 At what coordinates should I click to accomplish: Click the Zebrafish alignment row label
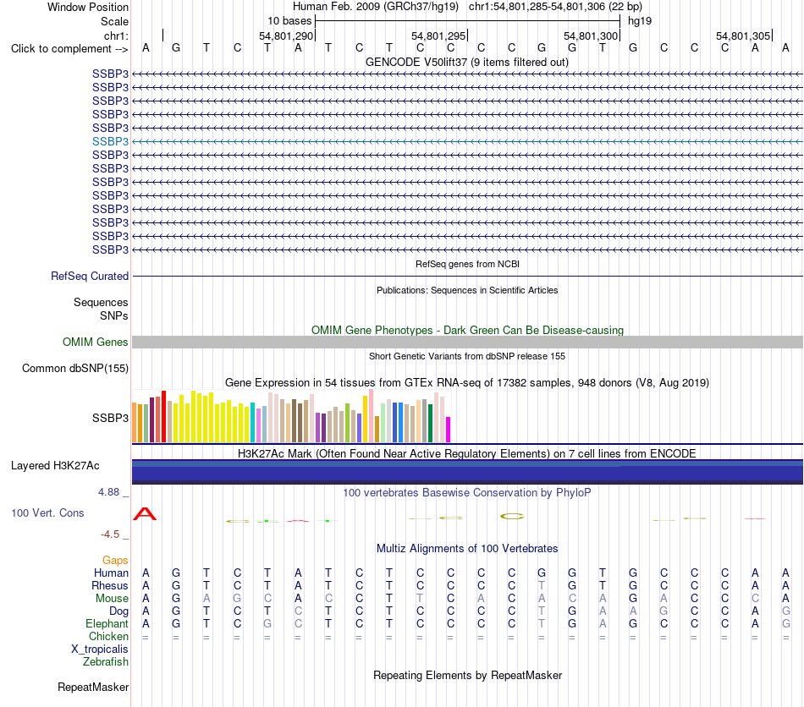click(106, 662)
